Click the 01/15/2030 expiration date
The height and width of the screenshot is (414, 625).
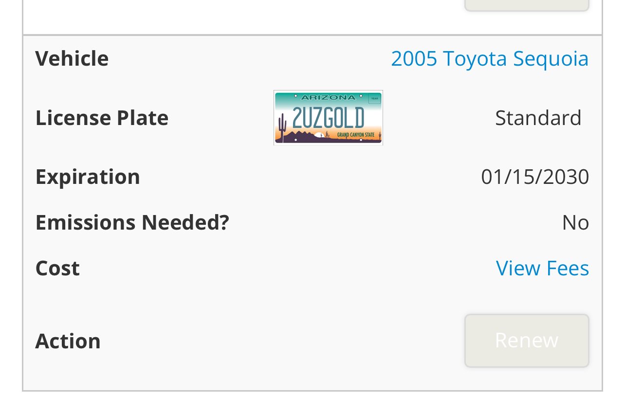pyautogui.click(x=535, y=177)
